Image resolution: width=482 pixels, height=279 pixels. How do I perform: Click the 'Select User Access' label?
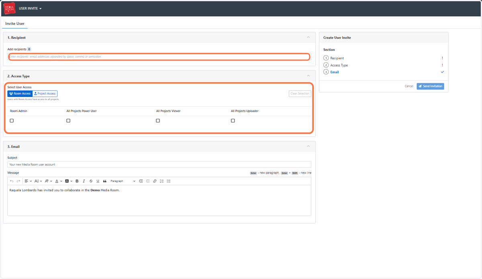[19, 87]
